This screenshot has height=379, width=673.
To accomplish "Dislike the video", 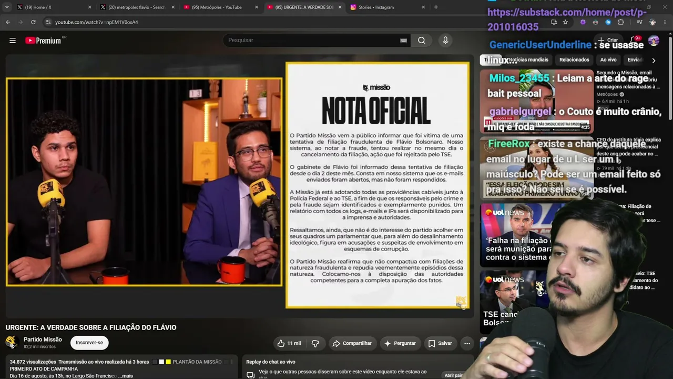I will pyautogui.click(x=315, y=343).
